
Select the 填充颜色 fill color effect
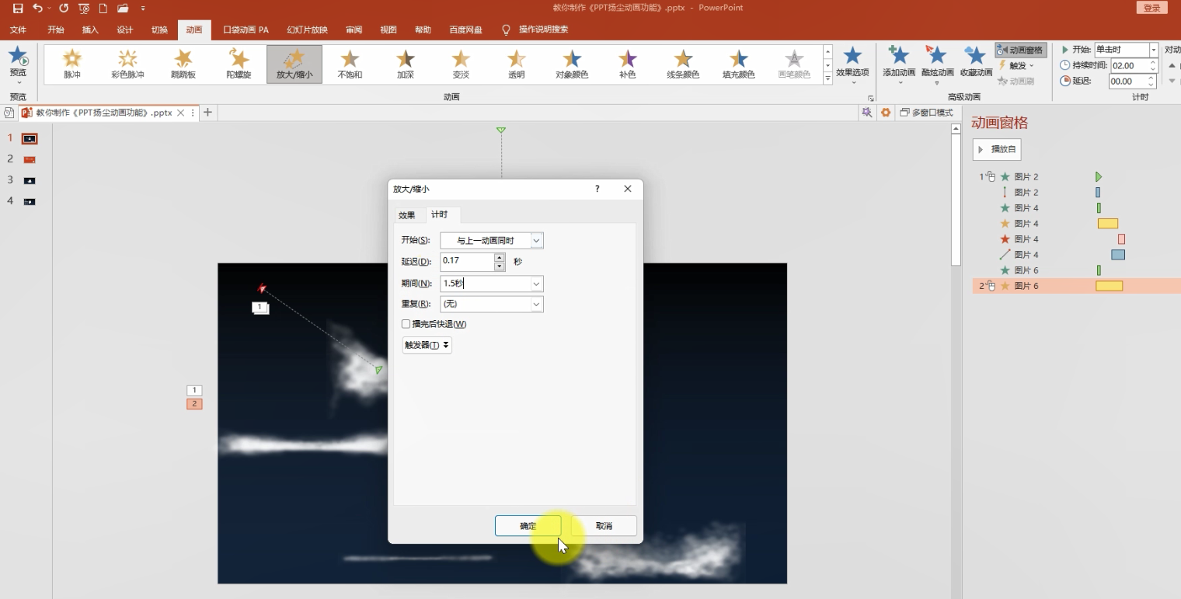coord(738,64)
